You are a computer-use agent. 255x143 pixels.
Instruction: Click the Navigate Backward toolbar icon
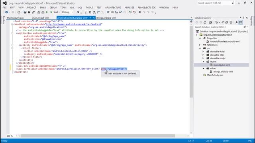pos(6,12)
